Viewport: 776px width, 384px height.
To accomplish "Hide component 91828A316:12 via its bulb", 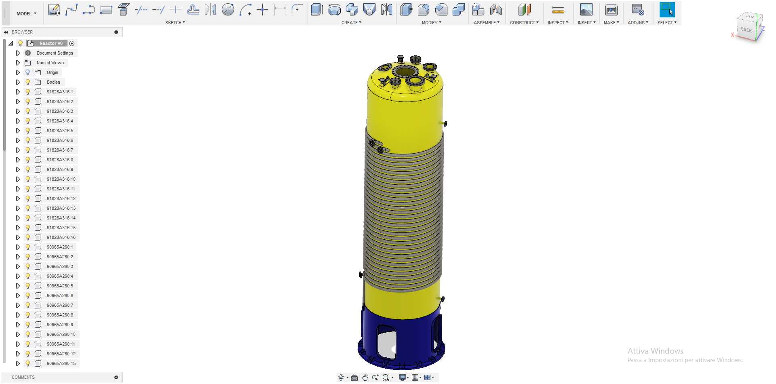I will click(27, 198).
